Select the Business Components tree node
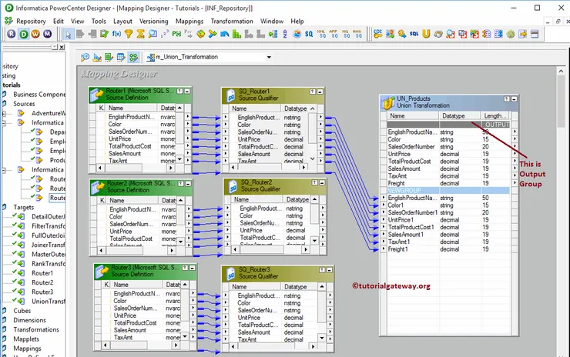Screen dimensions: 570x357 (39, 95)
